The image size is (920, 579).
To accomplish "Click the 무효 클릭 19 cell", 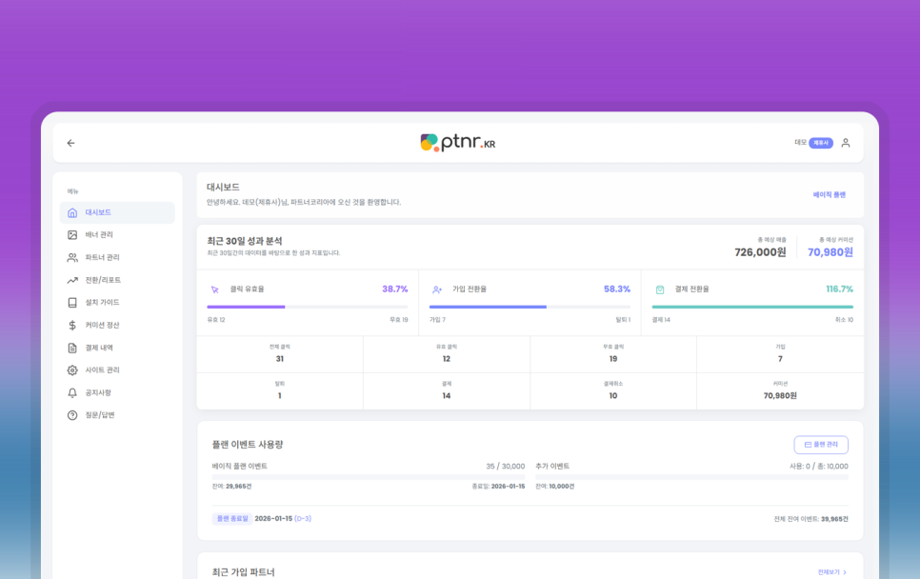I will point(613,353).
